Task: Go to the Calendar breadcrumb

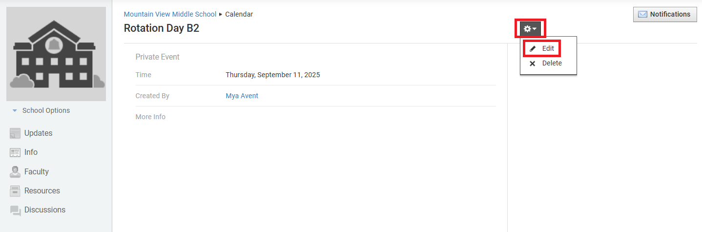Action: [239, 14]
